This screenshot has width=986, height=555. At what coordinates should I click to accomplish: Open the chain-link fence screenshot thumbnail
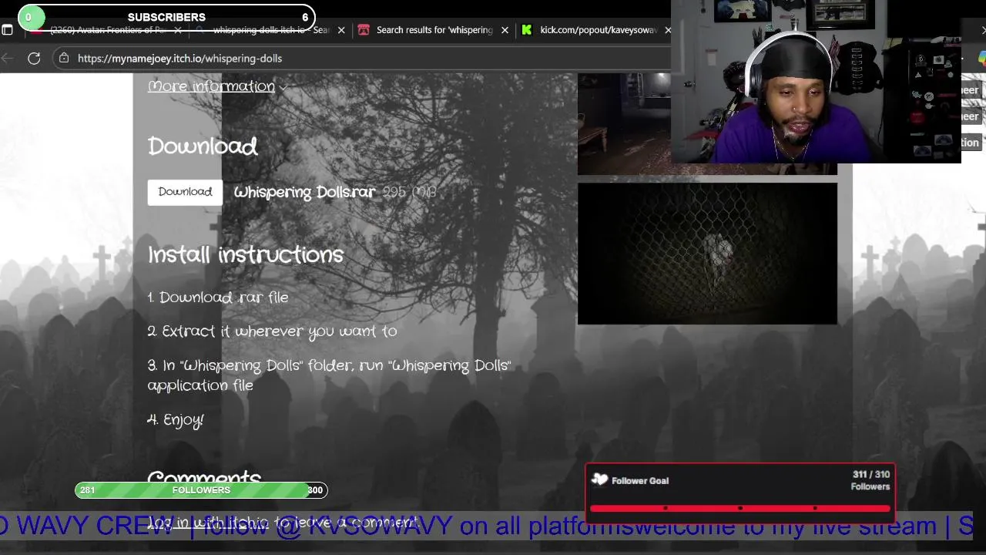point(707,254)
